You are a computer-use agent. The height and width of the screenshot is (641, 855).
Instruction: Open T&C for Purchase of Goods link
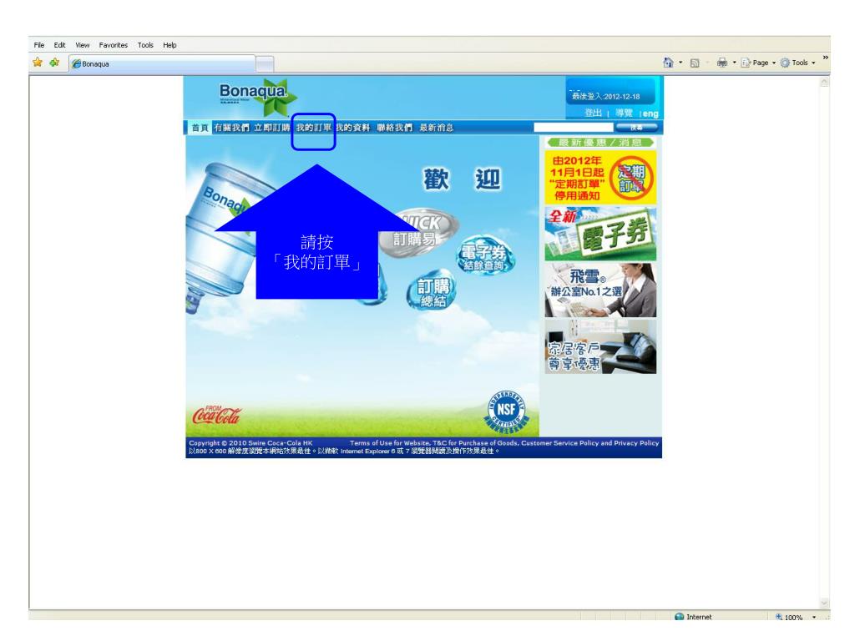[475, 443]
